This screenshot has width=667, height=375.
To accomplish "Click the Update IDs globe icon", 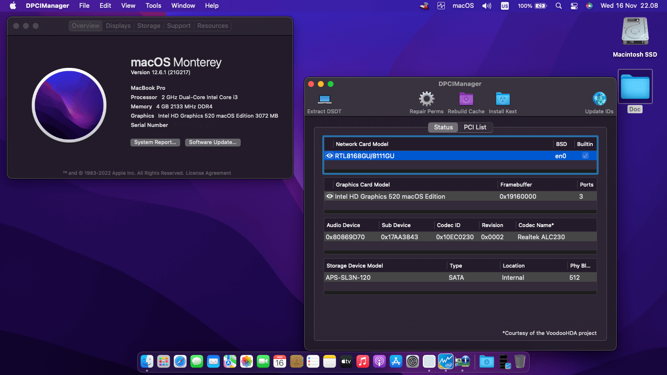I will 600,99.
